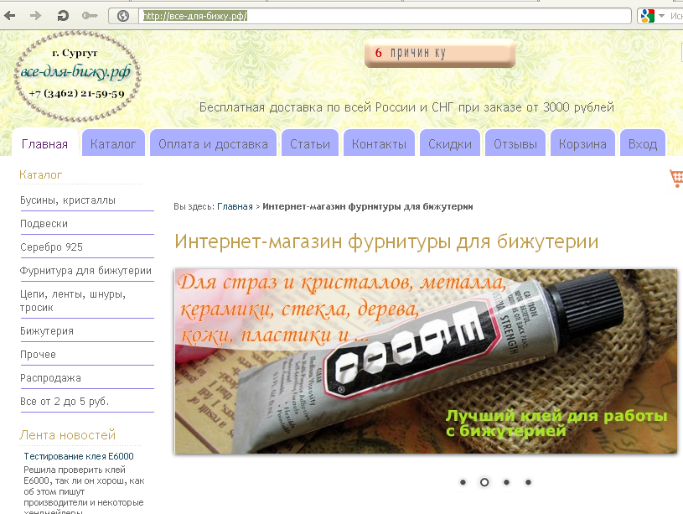The height and width of the screenshot is (514, 683).
Task: Click the Бесплатная доставка notice text
Action: pyautogui.click(x=406, y=107)
